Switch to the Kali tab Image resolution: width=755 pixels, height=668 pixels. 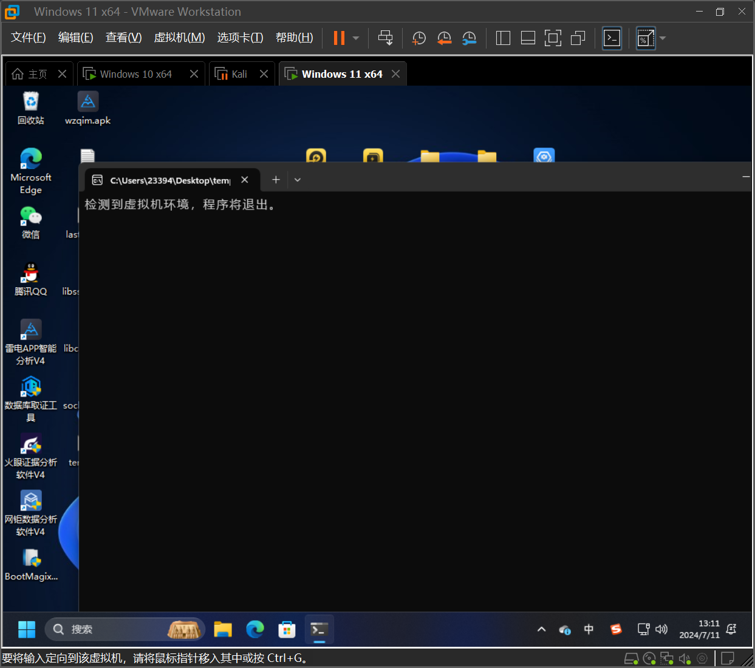(x=239, y=73)
